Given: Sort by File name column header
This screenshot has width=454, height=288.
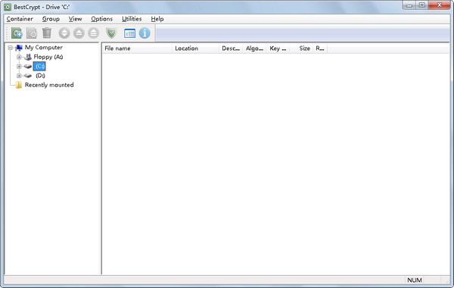Looking at the screenshot, I should pyautogui.click(x=137, y=49).
